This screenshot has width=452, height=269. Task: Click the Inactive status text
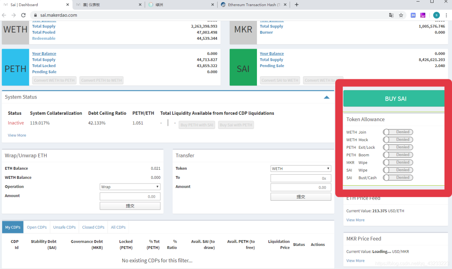coord(16,123)
